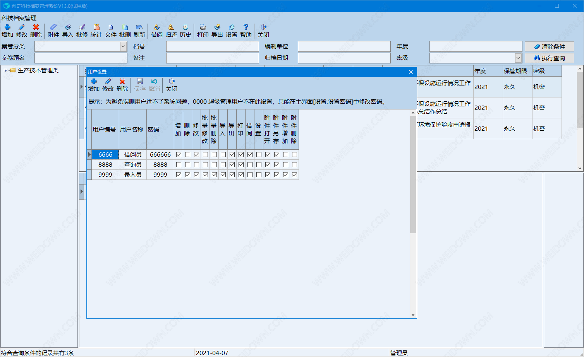This screenshot has width=584, height=357.
Task: Click main records list scrollbar up arrow
Action: coord(580,69)
